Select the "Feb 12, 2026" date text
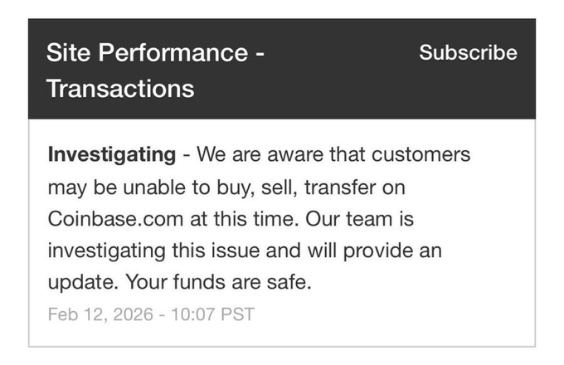The height and width of the screenshot is (365, 564). (x=97, y=314)
